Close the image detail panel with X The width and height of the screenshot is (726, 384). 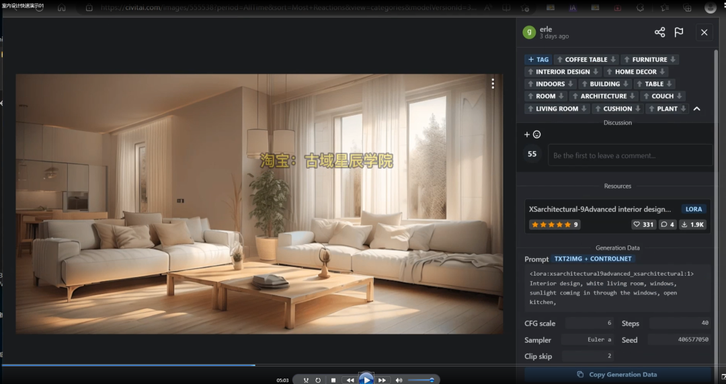click(704, 32)
